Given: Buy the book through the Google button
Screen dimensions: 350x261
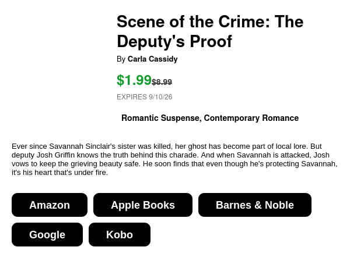Looking at the screenshot, I should pos(47,234).
